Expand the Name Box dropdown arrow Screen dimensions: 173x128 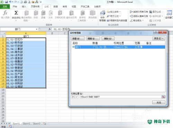(x=36, y=29)
